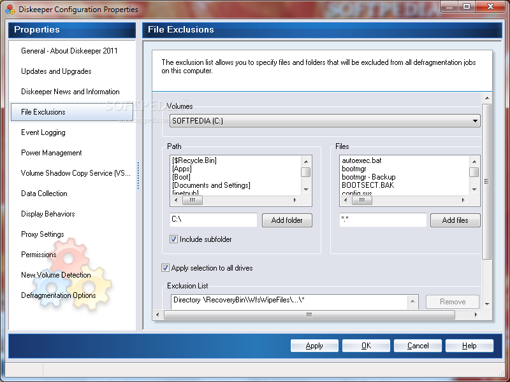Select [Documents and Settings] in Path list
510x382 pixels.
click(211, 185)
